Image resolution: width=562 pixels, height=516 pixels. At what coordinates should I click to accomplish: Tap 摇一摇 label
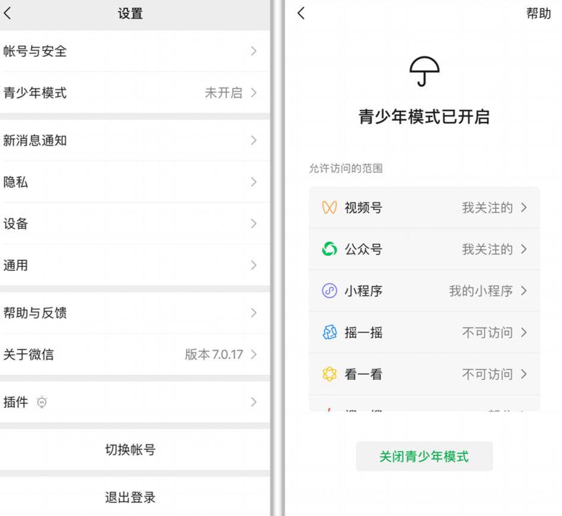click(x=363, y=332)
